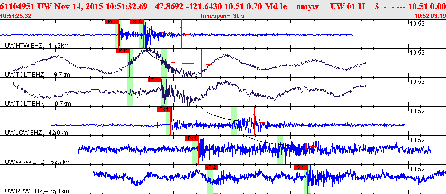Screen dimensions: 446x194
Task: Select the iS 1 pick on RPW EHZ
Action: coord(301,167)
